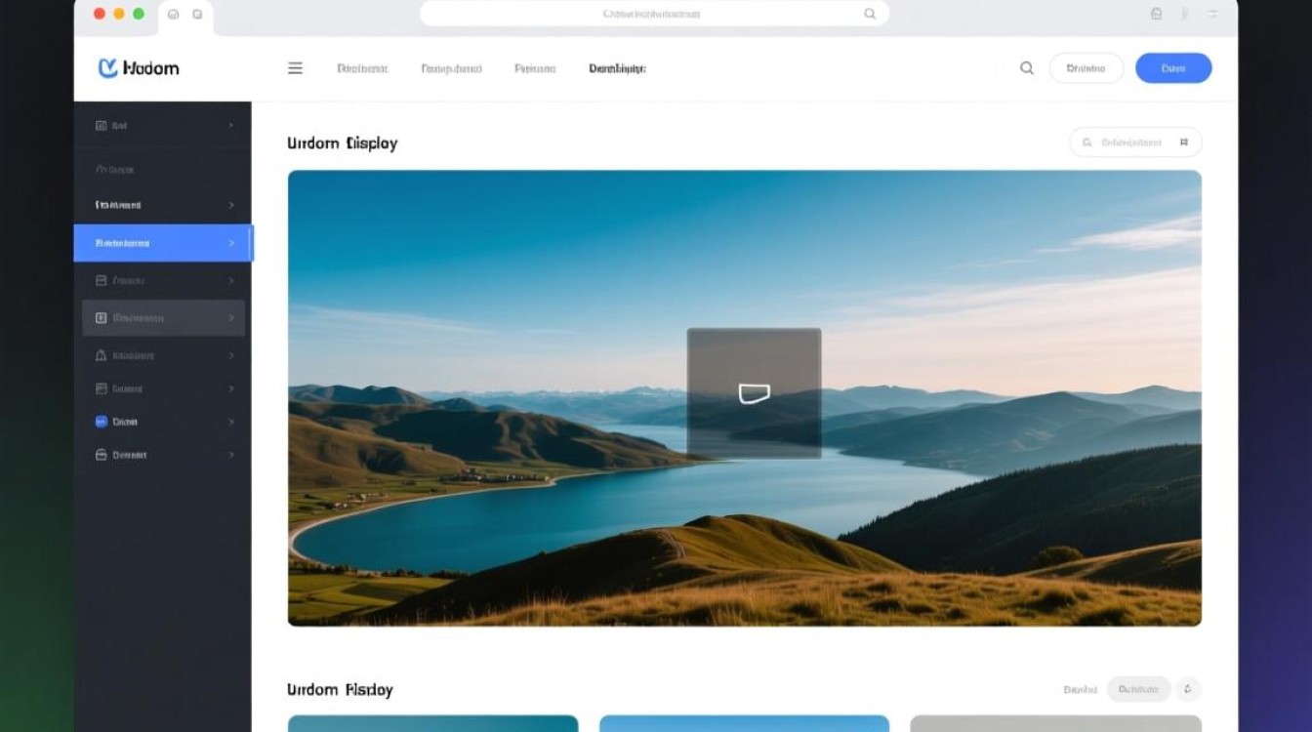Click the magnifier in browser address bar
Image resolution: width=1312 pixels, height=732 pixels.
[870, 14]
